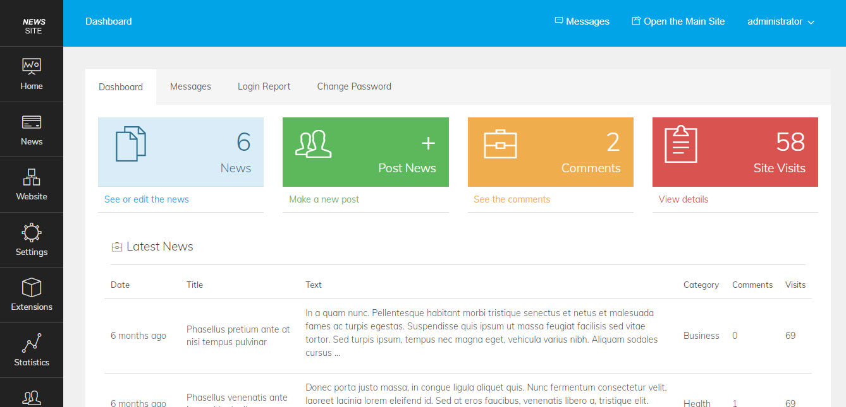This screenshot has height=407, width=846.
Task: Open the News section icon in sidebar
Action: 32,122
